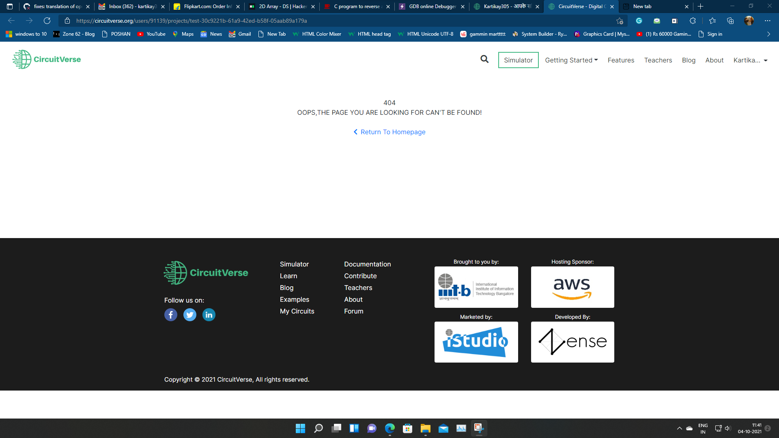Screen dimensions: 779x438
Task: Click the browser page refresh icon
Action: point(47,21)
